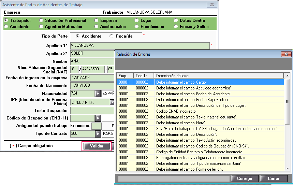Select error starting 'Si la Hora de trabajo'
The image size is (293, 185).
200,128
